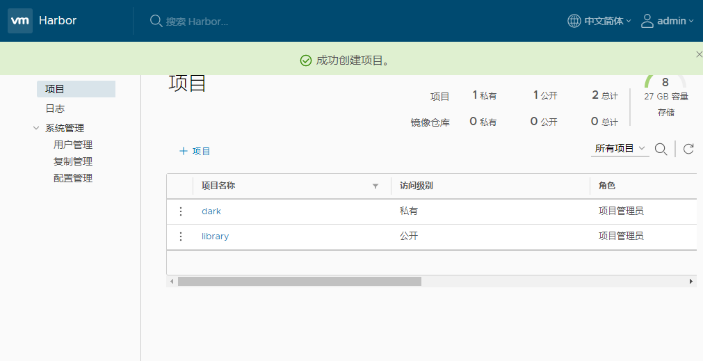Click the horizontal scrollbar thumb
This screenshot has width=703, height=361.
click(300, 281)
